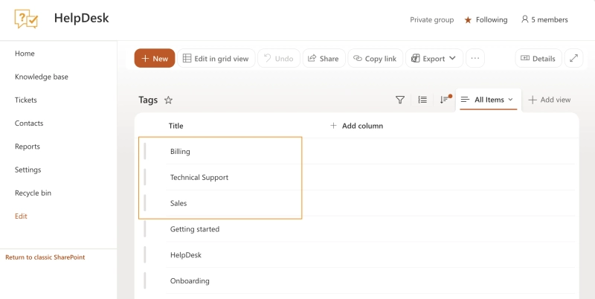Click Add view

(550, 100)
